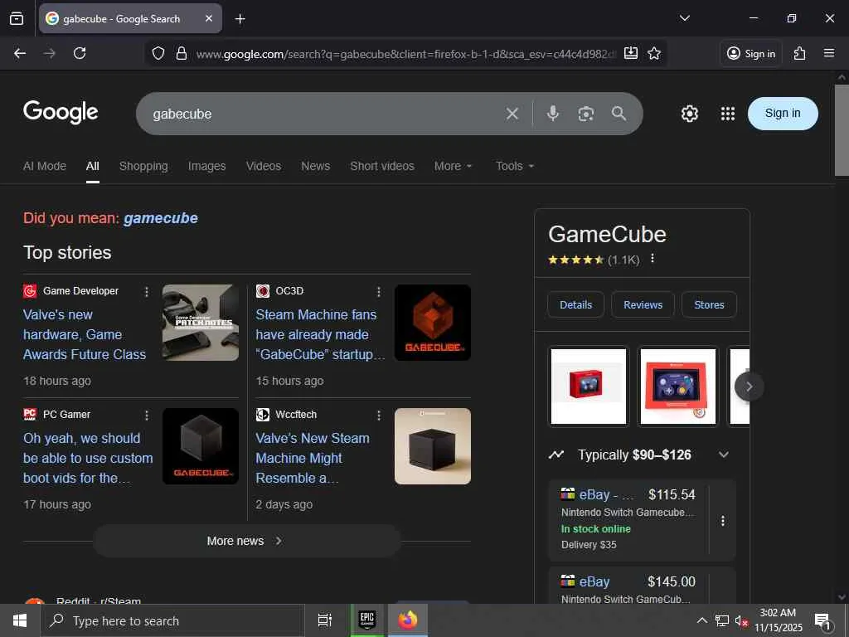Open Valve's new hardware article

(x=85, y=334)
